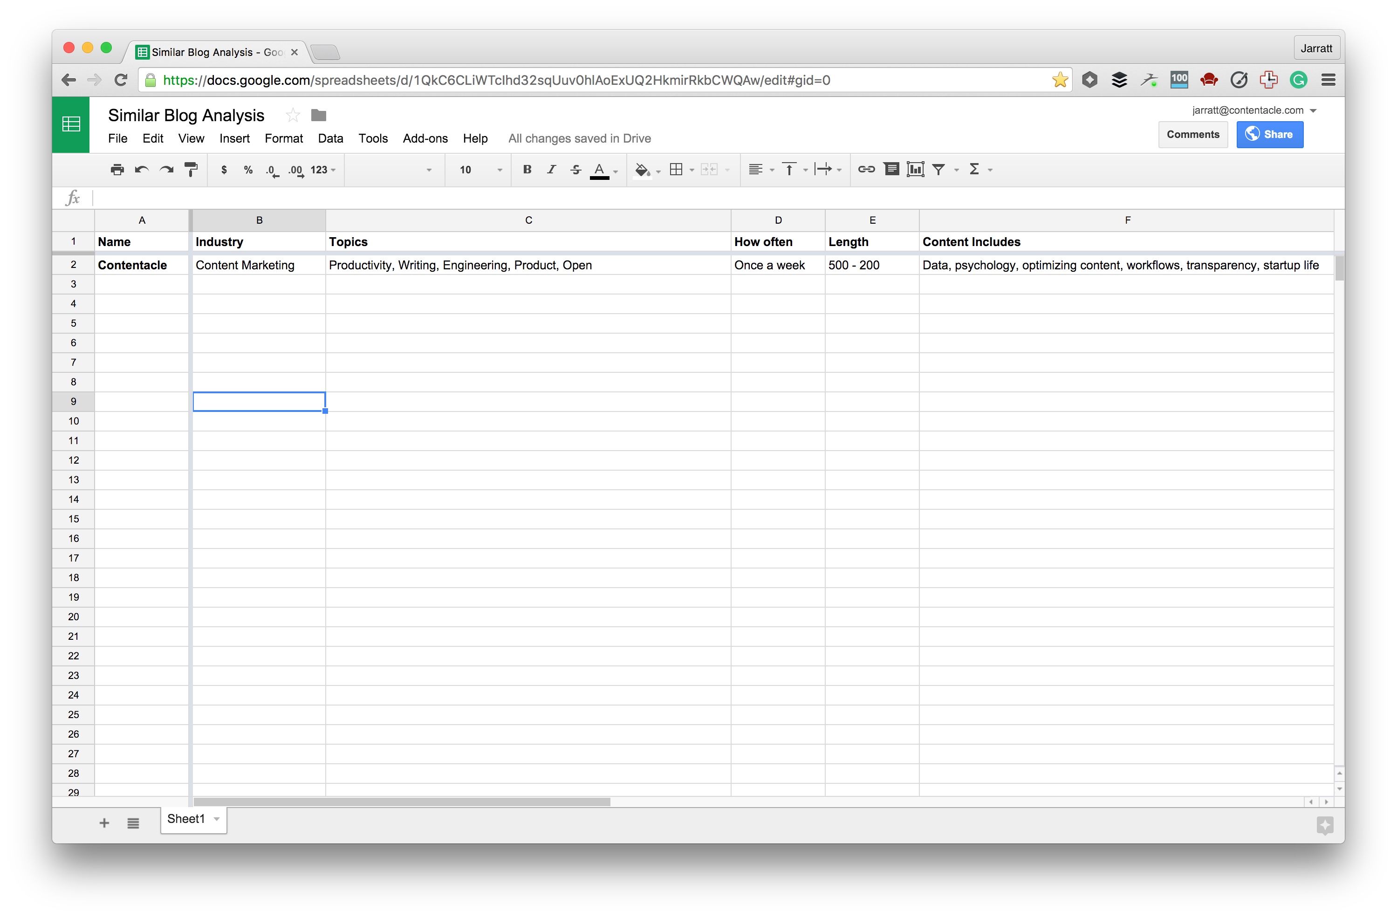Open the text wrapping tool

click(x=823, y=170)
